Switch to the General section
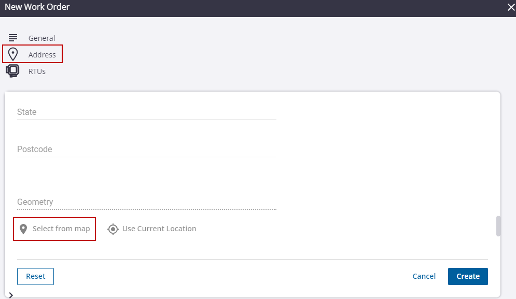Screen dimensions: 516x299 tap(41, 38)
